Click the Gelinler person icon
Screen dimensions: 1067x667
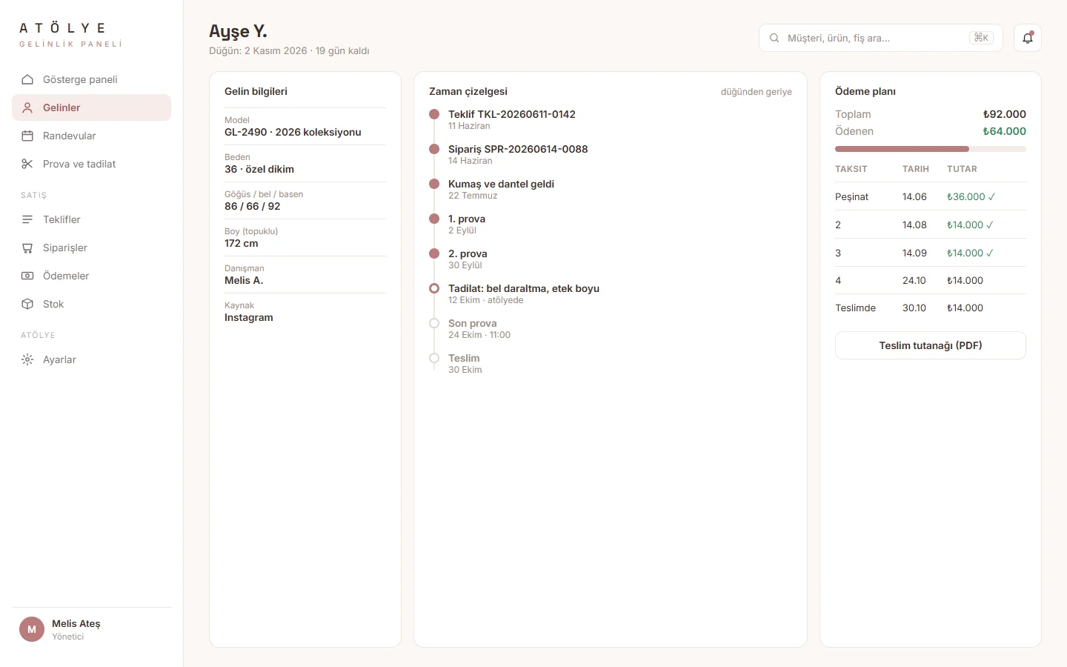[27, 107]
